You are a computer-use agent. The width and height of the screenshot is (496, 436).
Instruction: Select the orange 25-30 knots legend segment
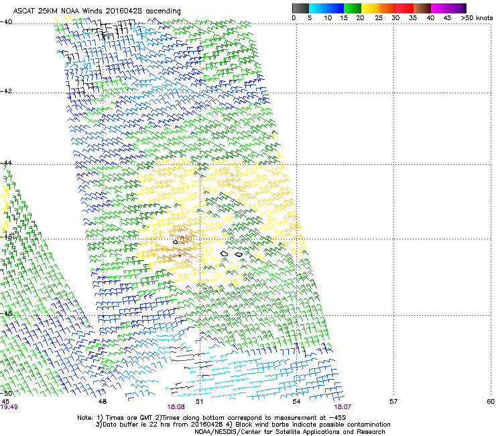click(x=387, y=8)
